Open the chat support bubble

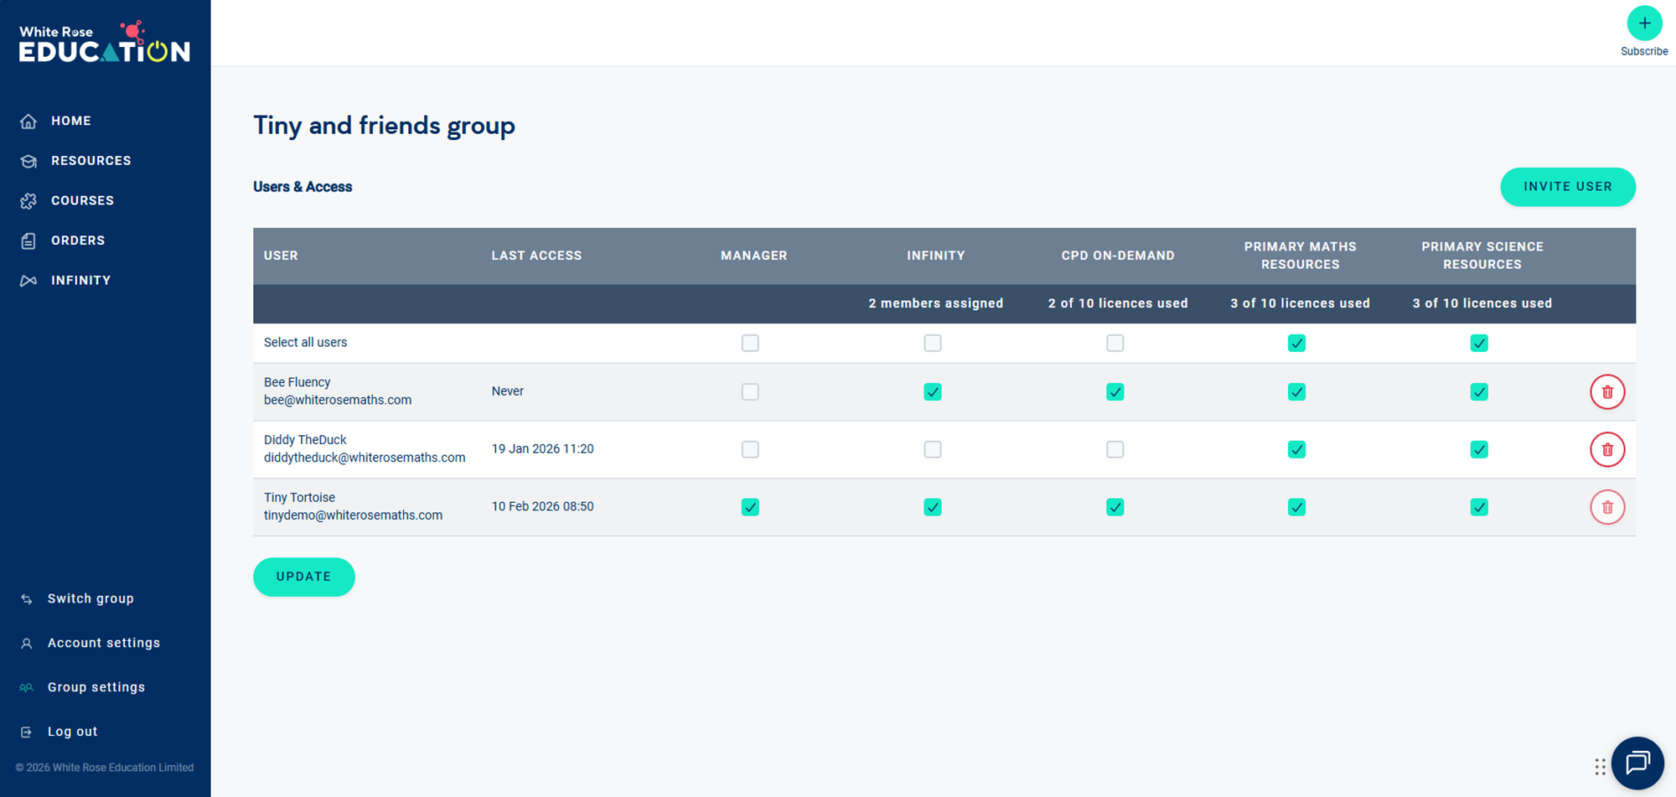pyautogui.click(x=1637, y=763)
